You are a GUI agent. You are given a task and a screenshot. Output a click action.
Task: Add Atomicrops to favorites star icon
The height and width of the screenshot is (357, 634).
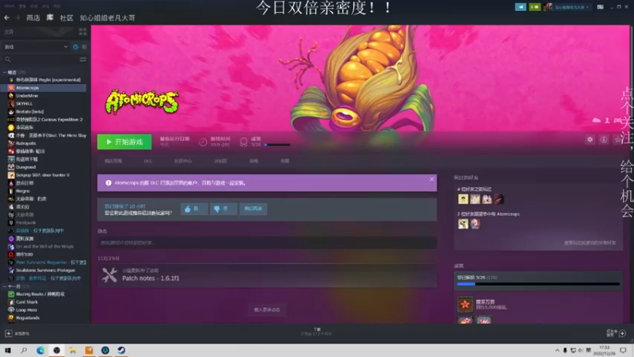pyautogui.click(x=617, y=140)
